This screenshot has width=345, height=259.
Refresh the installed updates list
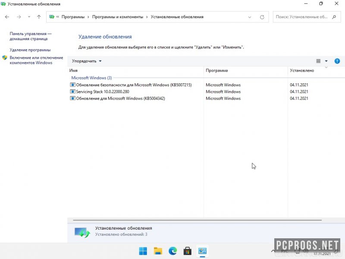[262, 17]
